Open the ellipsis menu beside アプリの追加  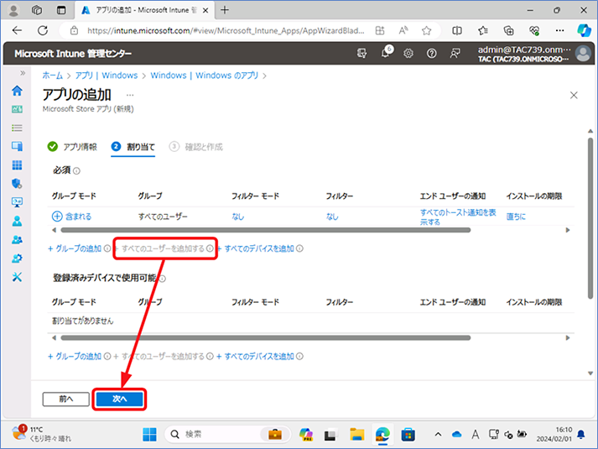tap(130, 95)
